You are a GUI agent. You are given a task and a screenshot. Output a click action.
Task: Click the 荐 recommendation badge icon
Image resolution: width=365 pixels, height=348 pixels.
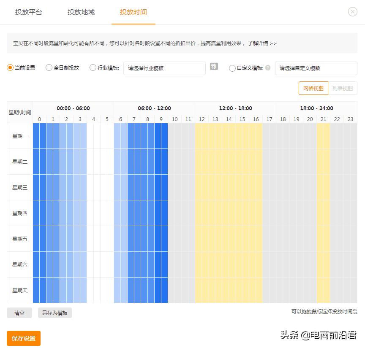point(213,67)
